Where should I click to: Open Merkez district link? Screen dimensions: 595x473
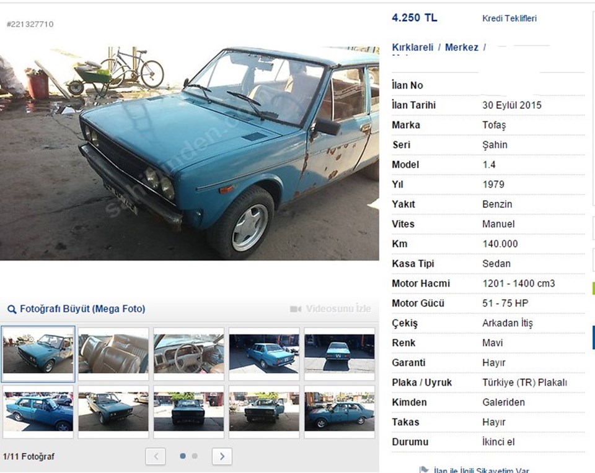[x=461, y=48]
